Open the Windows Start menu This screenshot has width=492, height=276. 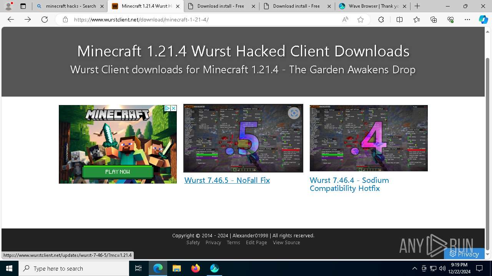click(x=9, y=268)
